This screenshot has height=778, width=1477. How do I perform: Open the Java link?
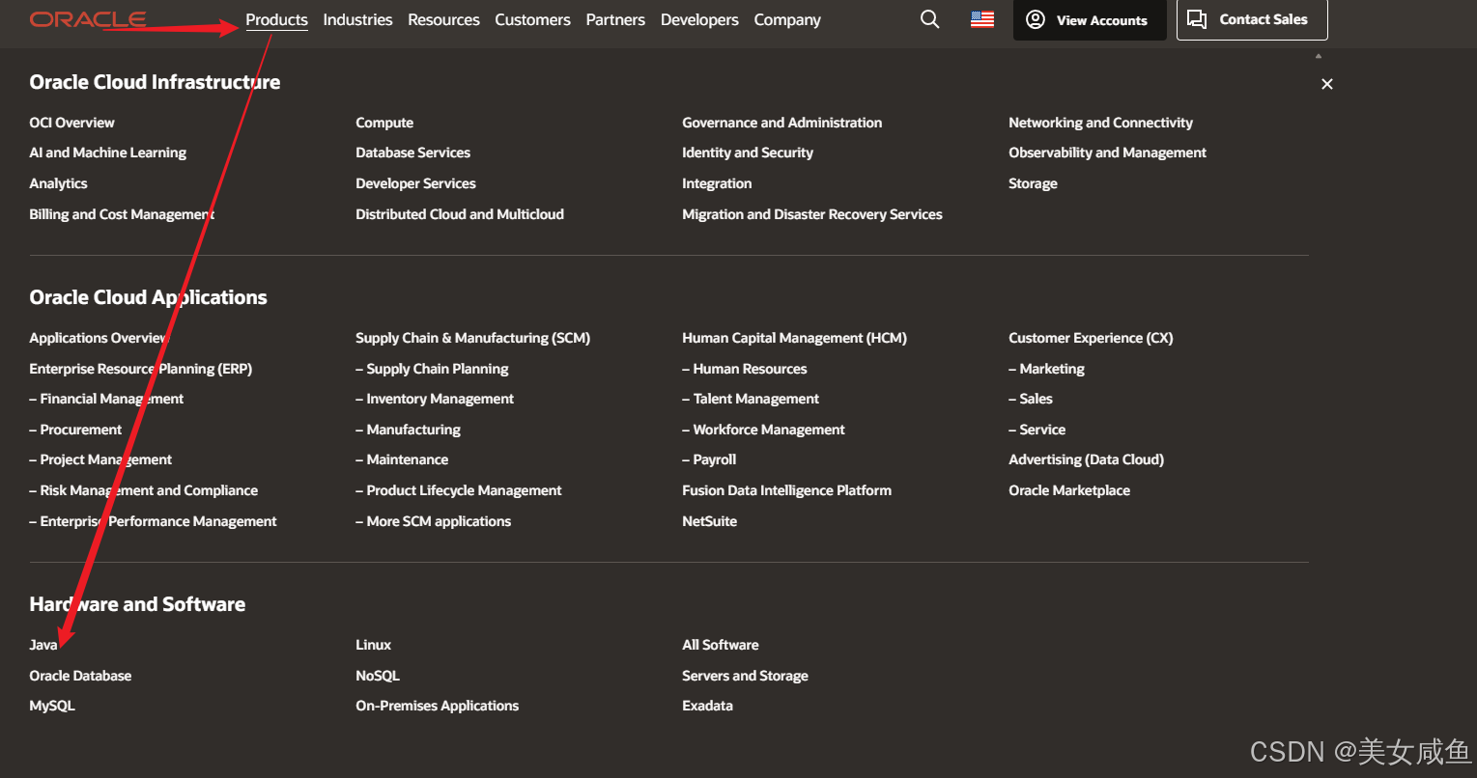pyautogui.click(x=43, y=645)
